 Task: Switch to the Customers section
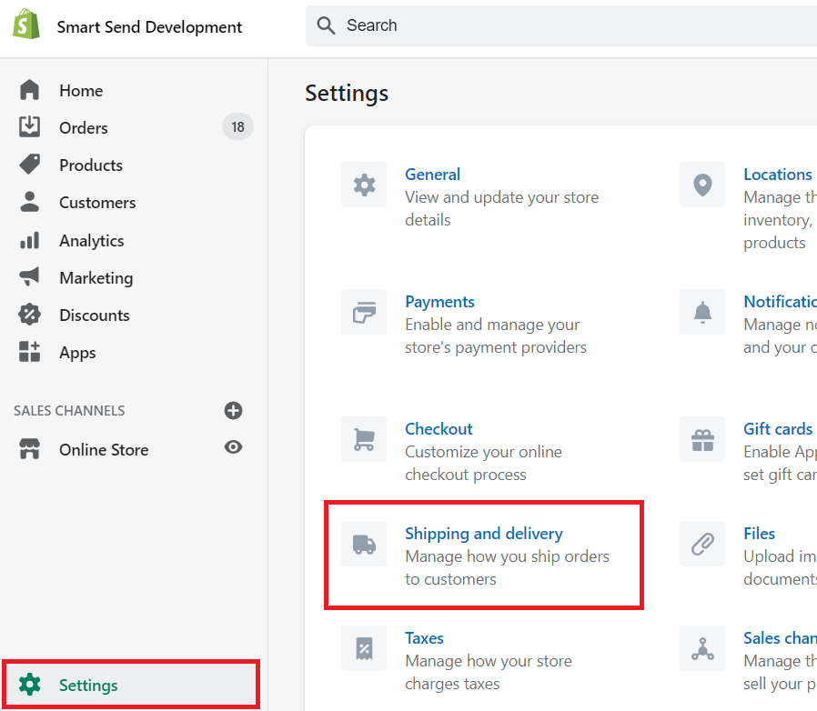pos(97,202)
